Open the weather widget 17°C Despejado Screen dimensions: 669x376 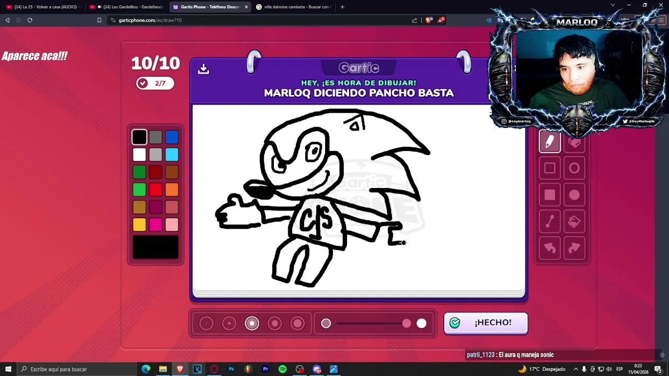pyautogui.click(x=543, y=369)
